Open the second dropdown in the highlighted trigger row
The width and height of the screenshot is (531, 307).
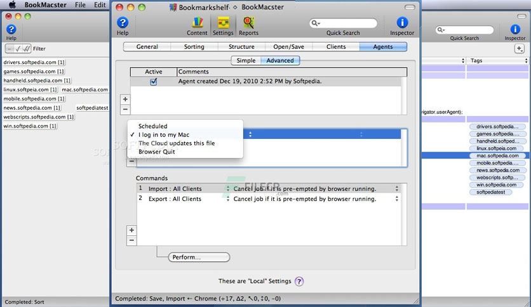(x=361, y=134)
